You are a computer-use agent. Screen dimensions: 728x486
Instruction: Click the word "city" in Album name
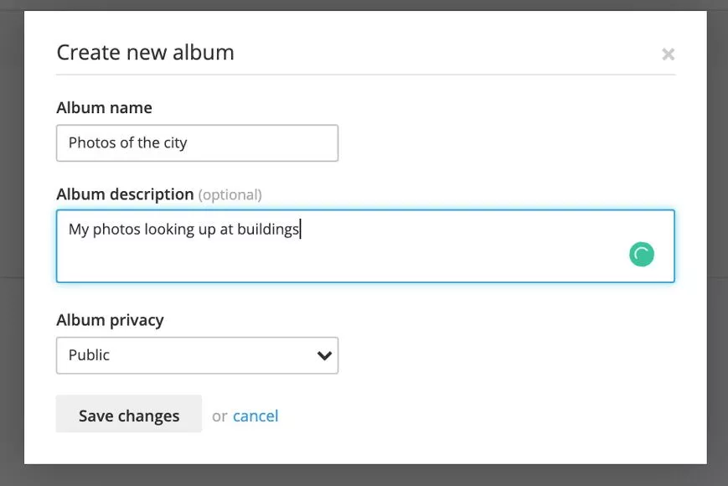point(175,143)
